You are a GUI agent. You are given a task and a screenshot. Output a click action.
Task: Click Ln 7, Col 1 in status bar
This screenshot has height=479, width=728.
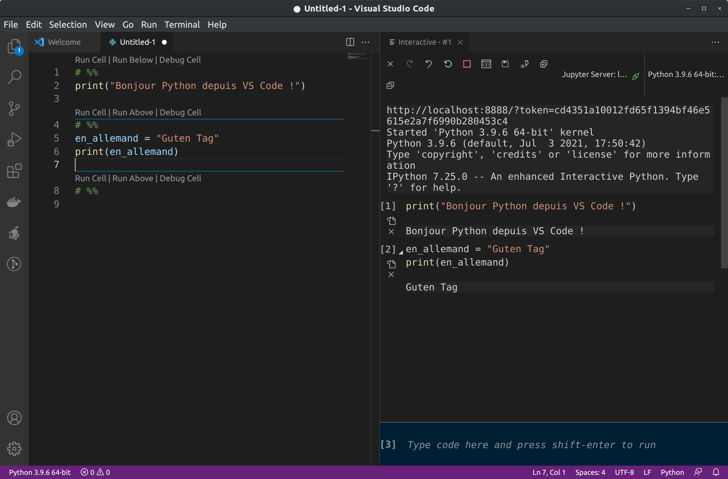[549, 472]
